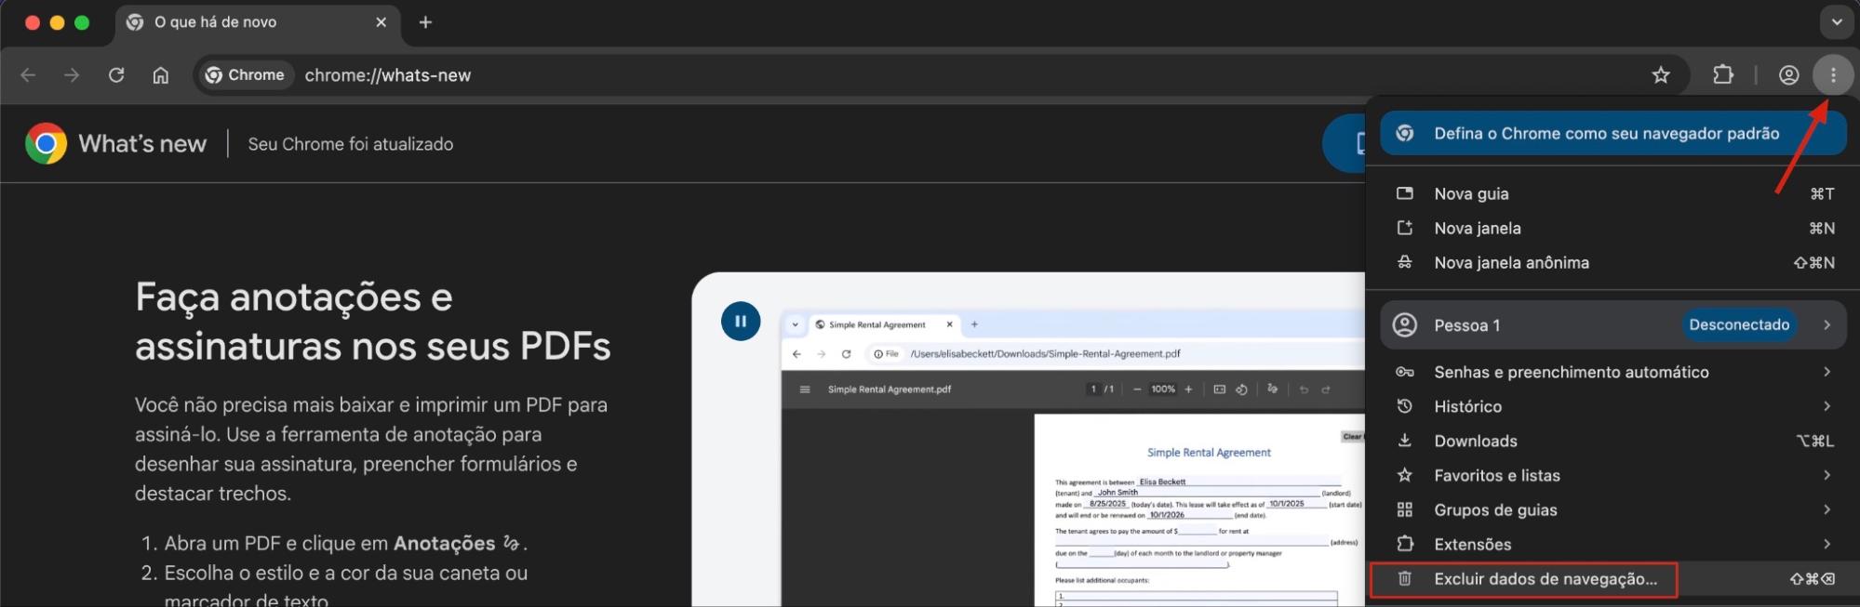Expand Pessoa 1 submenu chevron
Viewport: 1860px width, 607px height.
click(1827, 324)
